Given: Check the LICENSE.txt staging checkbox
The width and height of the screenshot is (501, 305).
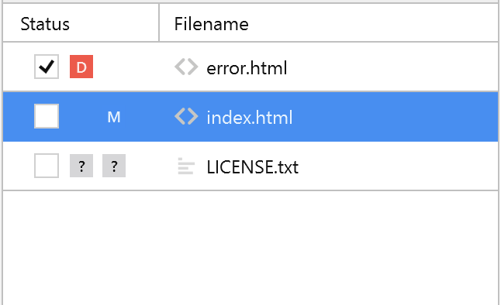Looking at the screenshot, I should point(47,166).
